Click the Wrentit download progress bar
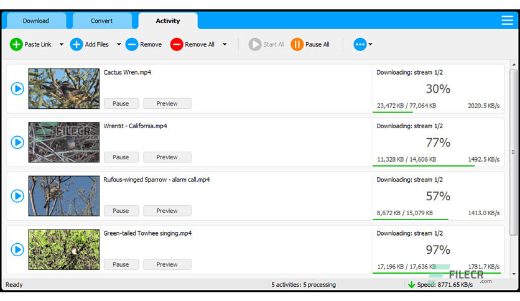 424,166
